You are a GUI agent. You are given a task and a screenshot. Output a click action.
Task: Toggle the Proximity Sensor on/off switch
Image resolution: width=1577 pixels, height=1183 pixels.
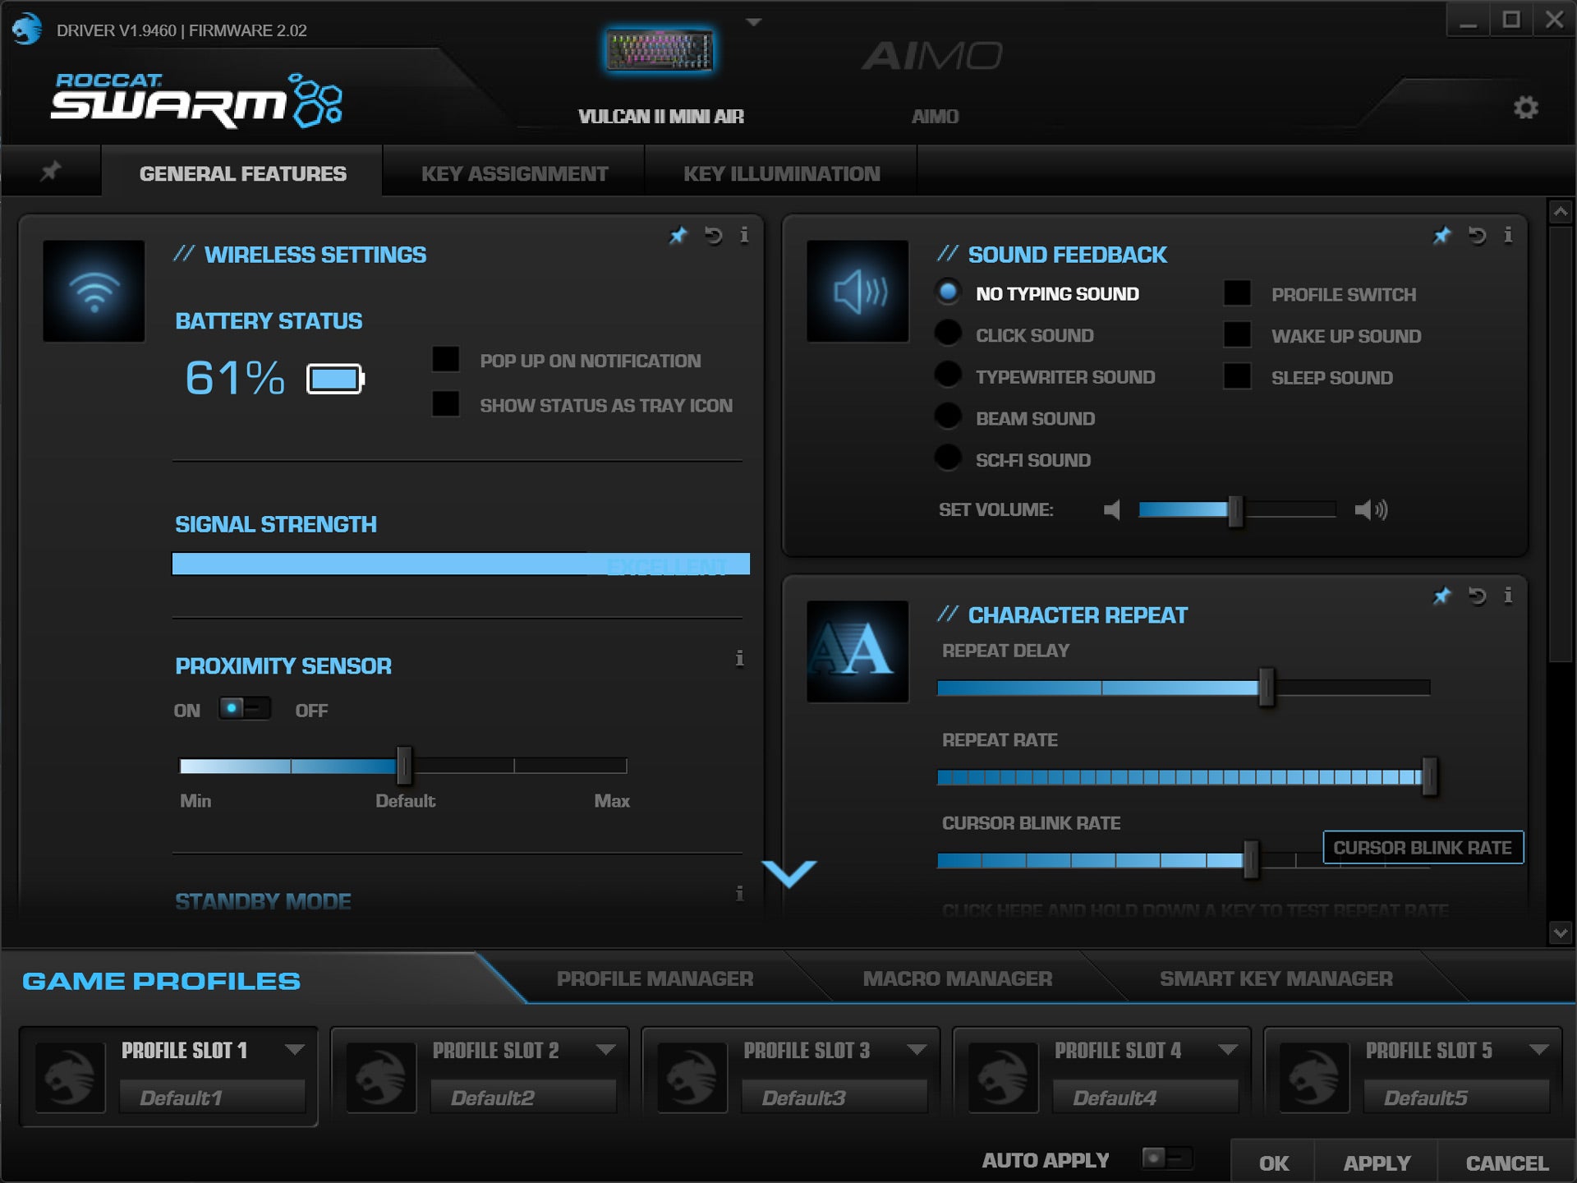click(x=244, y=708)
